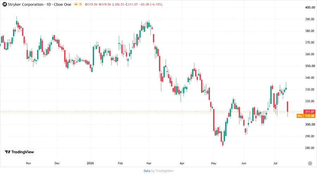This screenshot has height=175, width=317.
Task: Click the low value L306.53
Action: point(118,4)
